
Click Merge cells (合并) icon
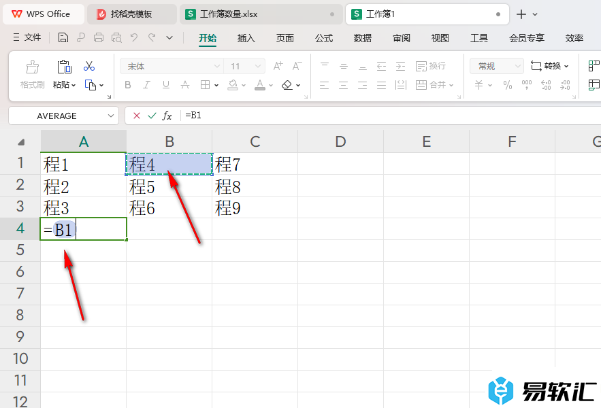(x=421, y=85)
